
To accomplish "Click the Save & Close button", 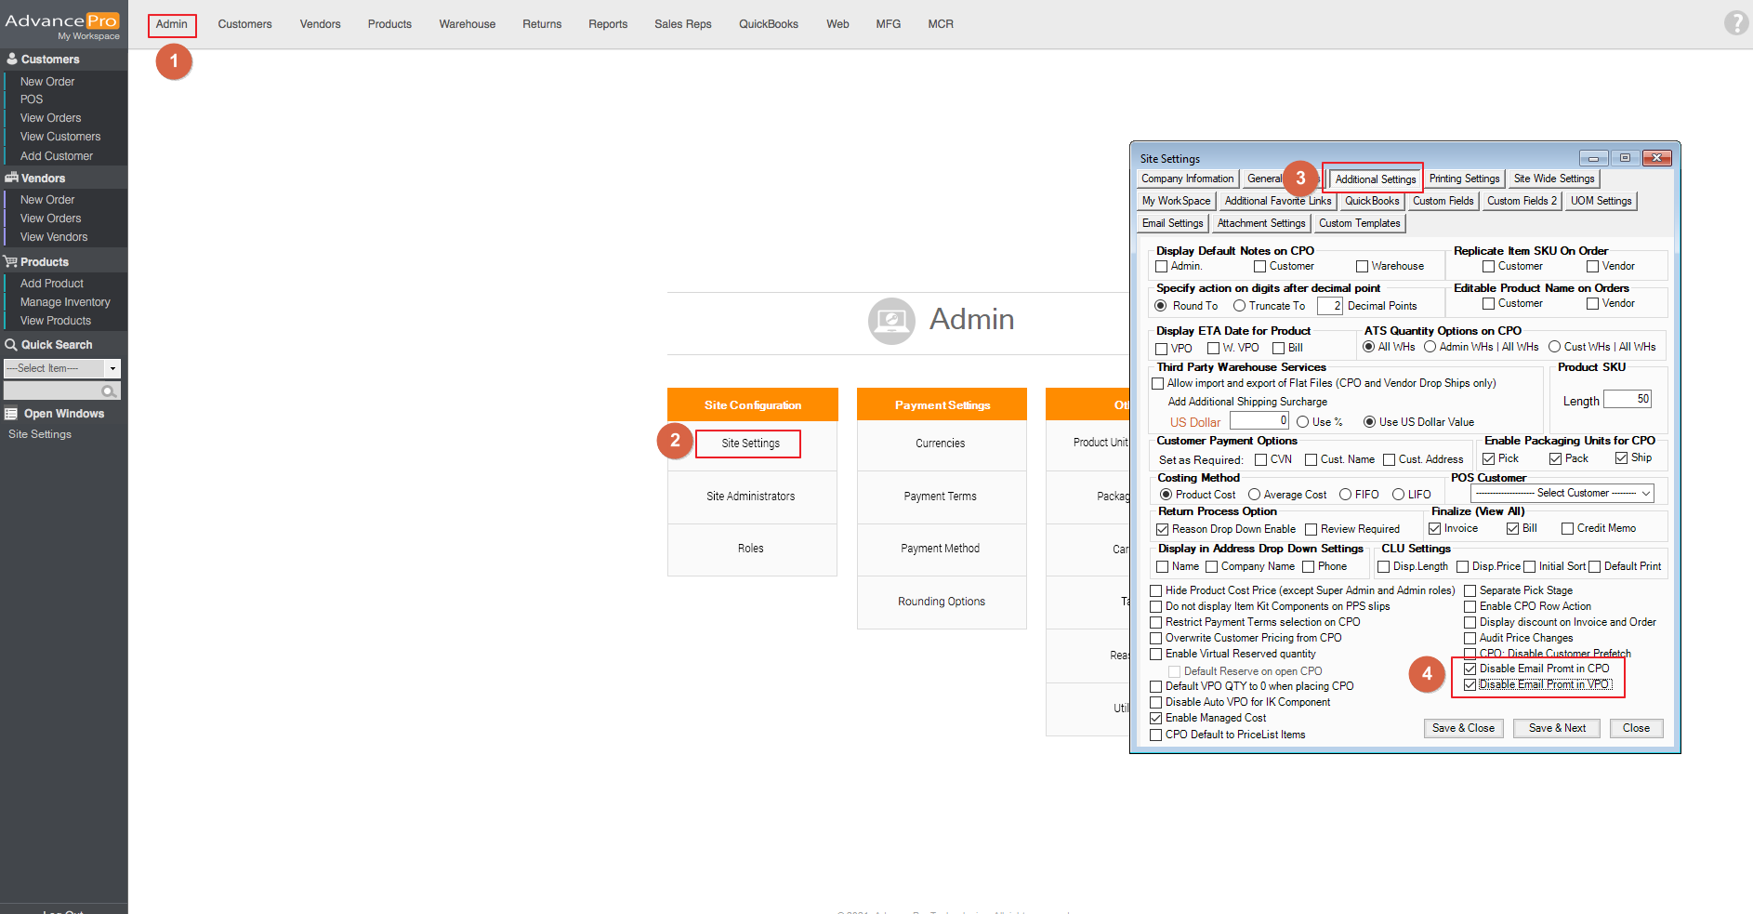I will (1463, 728).
